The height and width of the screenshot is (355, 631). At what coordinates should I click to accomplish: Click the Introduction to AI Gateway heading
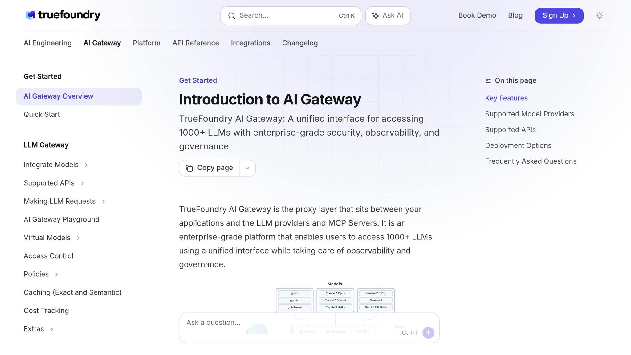270,100
